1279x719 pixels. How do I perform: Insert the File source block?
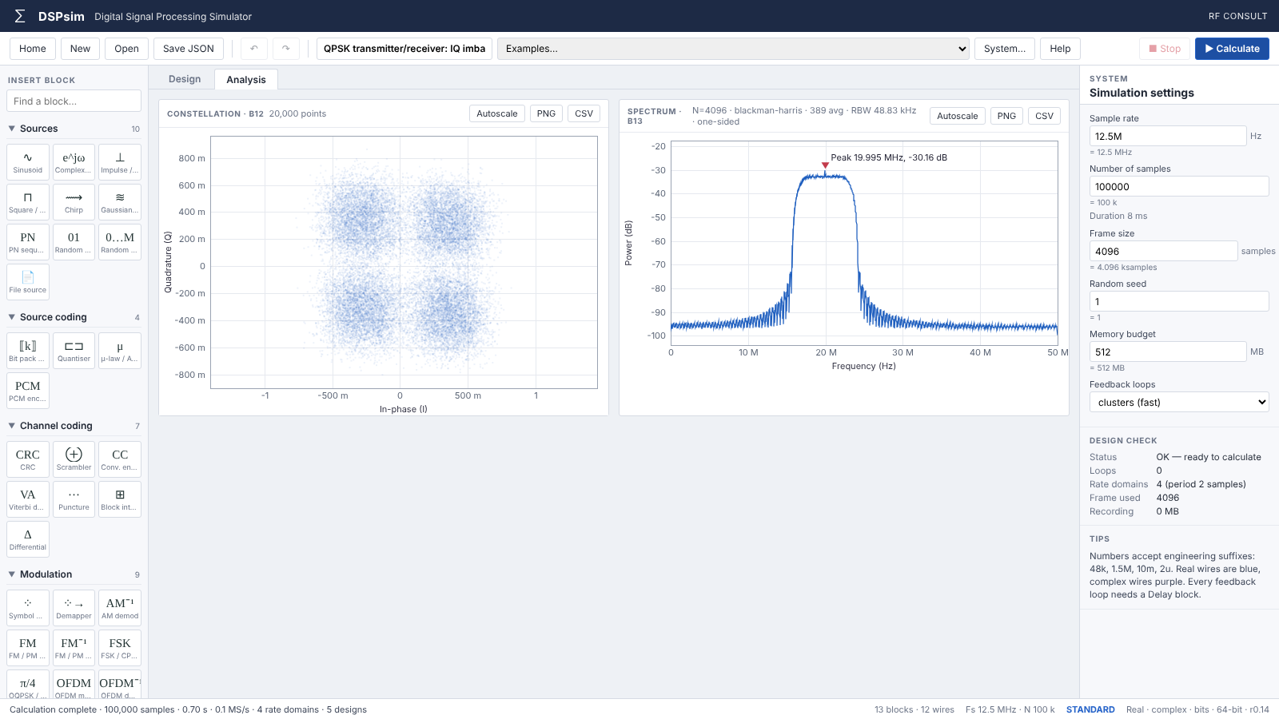(x=28, y=282)
